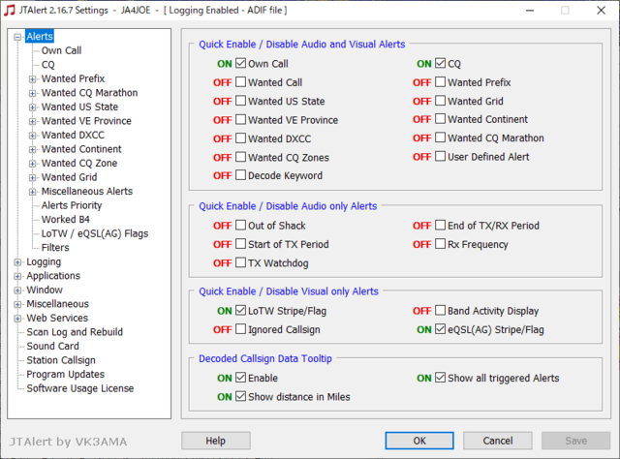Enable the Rx Frequency audio alert

tap(440, 244)
